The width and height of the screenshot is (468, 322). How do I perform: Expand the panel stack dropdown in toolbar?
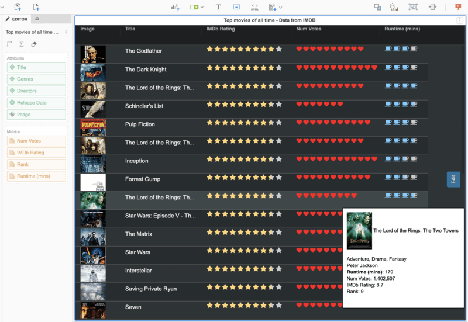pos(281,7)
